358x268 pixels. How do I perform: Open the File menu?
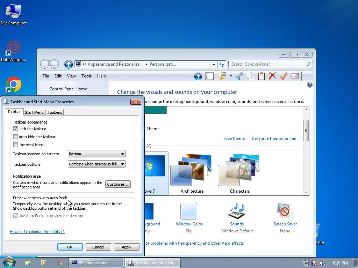pyautogui.click(x=46, y=76)
